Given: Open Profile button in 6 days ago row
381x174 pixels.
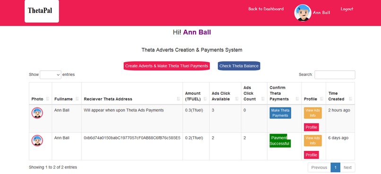Looking at the screenshot, I should point(311,155).
